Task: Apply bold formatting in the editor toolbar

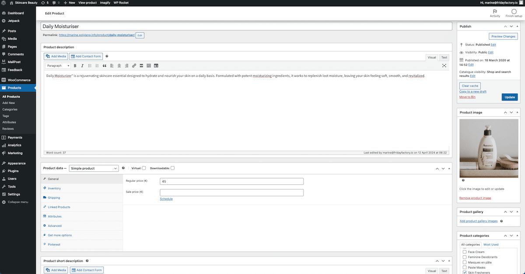Action: (75, 66)
